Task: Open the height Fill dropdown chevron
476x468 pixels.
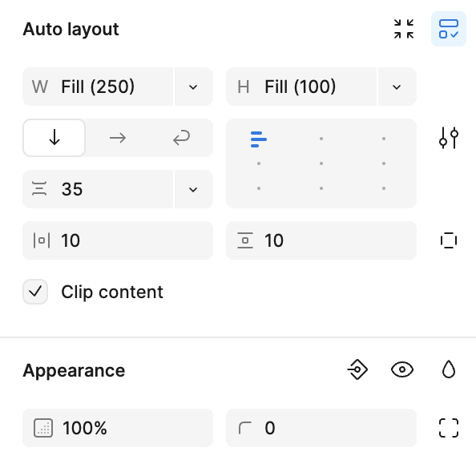Action: click(x=397, y=87)
